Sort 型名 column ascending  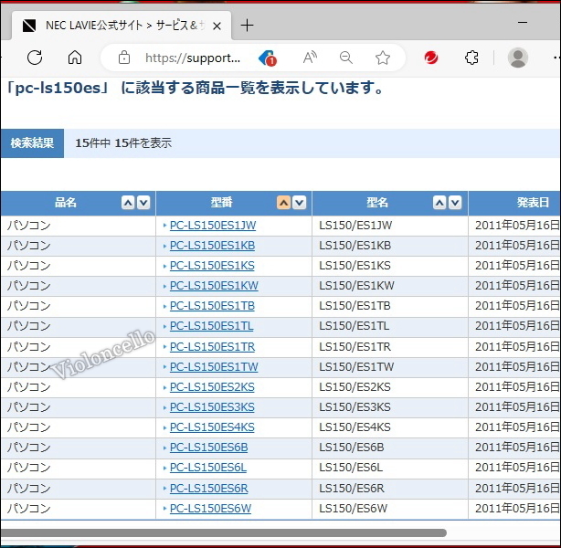click(439, 203)
